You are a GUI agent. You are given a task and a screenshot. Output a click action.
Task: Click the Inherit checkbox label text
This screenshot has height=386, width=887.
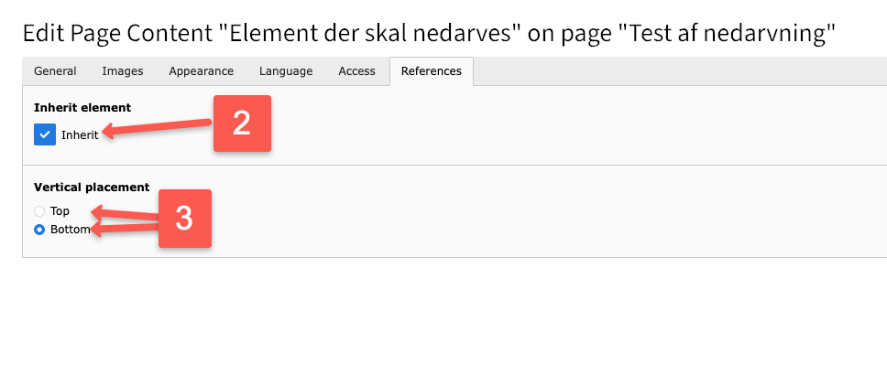click(80, 134)
